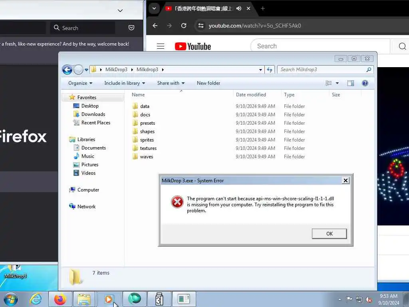Open Internet Explorer from the taskbar

[x=36, y=299]
